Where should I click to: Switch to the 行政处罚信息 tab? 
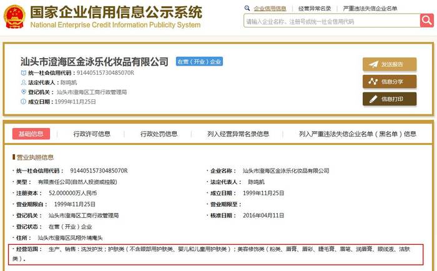[159, 134]
